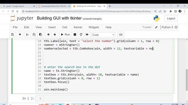Click the localhost address bar
The image size is (188, 105).
88,11
